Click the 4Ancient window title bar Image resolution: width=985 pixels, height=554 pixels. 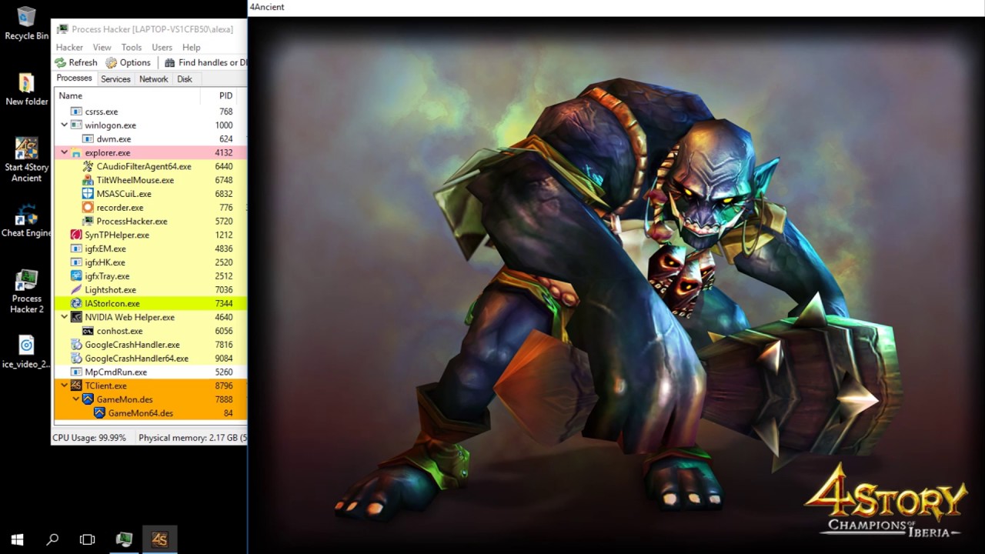coord(616,7)
